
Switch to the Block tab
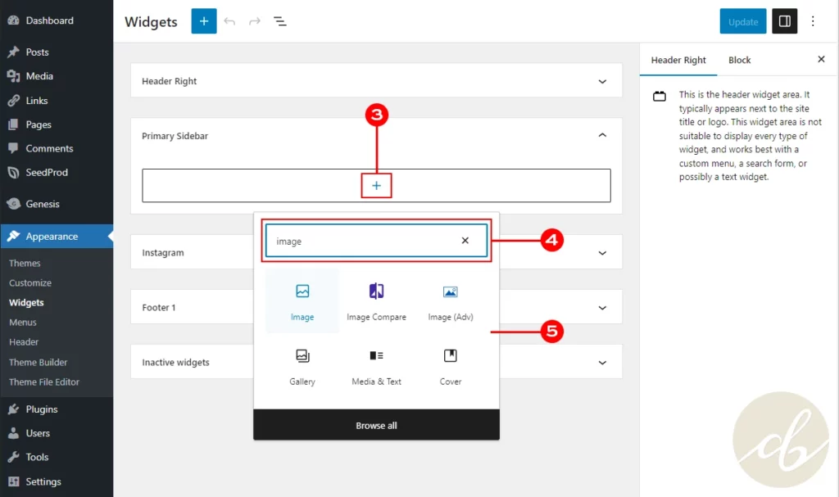point(739,60)
